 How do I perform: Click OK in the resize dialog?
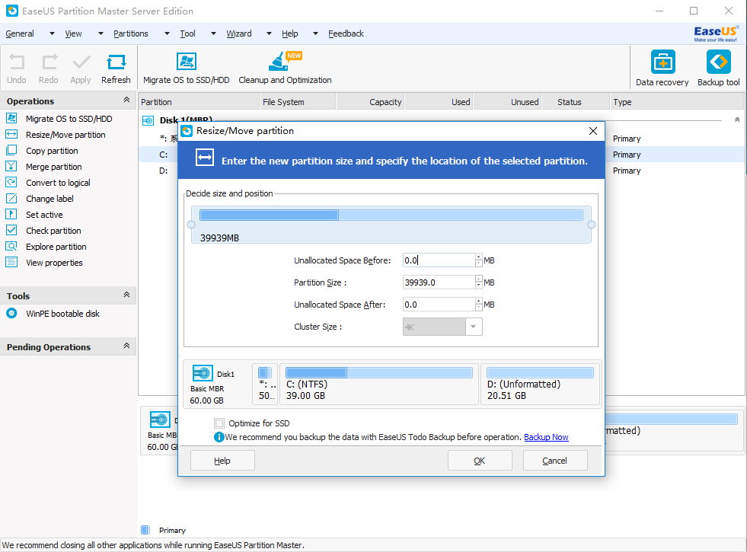pyautogui.click(x=480, y=461)
